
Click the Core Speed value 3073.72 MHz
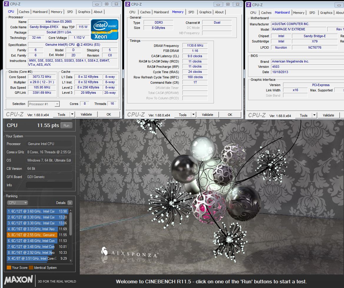pos(42,77)
